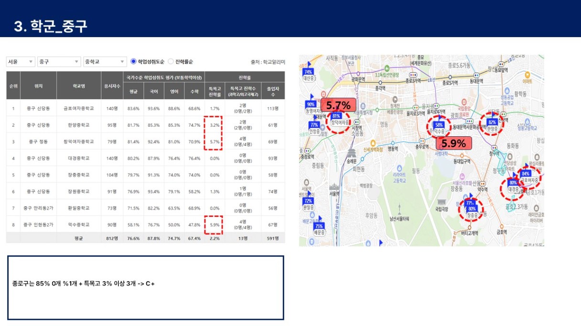The image size is (581, 326).
Task: Select the 진학률순 radio button
Action: (171, 62)
